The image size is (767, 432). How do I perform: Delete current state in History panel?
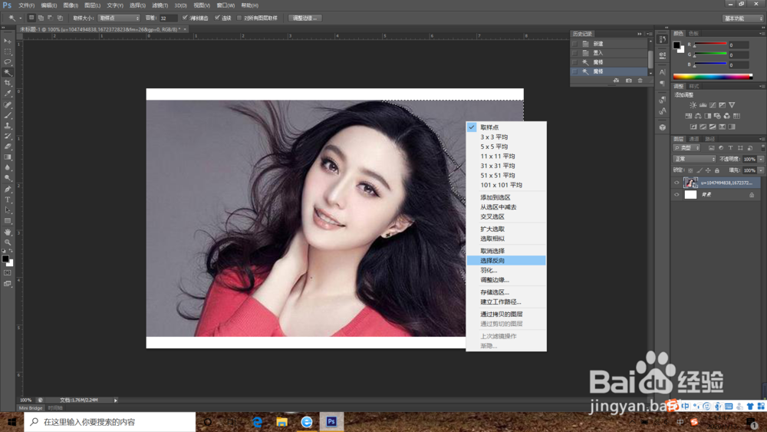[x=640, y=81]
